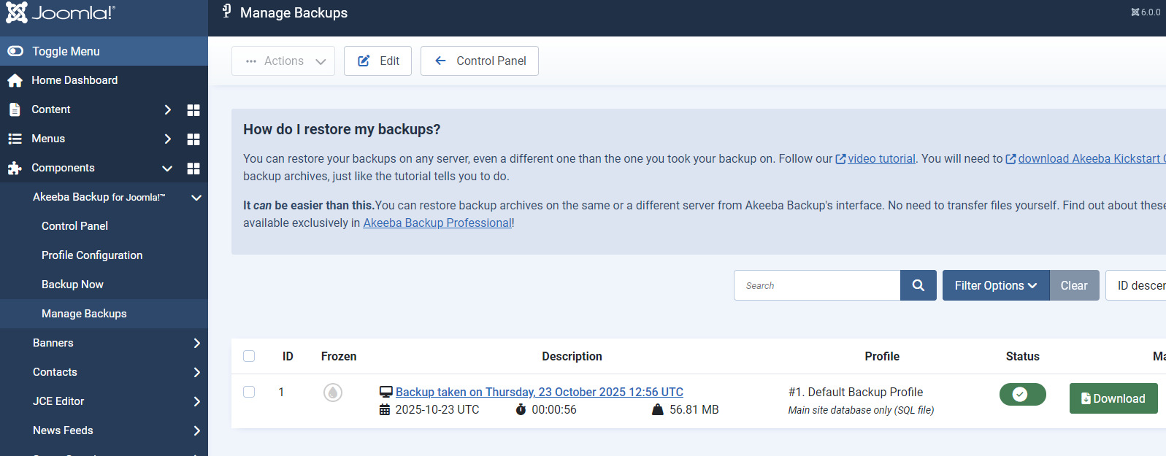Image resolution: width=1166 pixels, height=456 pixels.
Task: Clear the search filters
Action: [x=1074, y=285]
